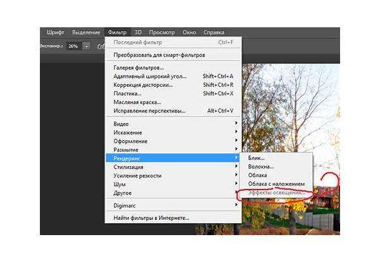The width and height of the screenshot is (380, 263).
Task: Click Найти фильтры в Интернете...
Action: (x=174, y=218)
